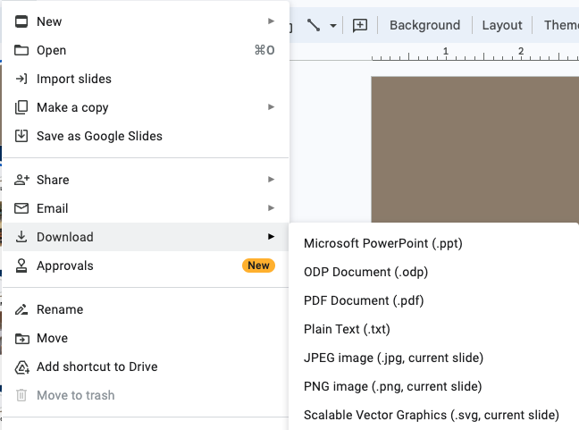The image size is (579, 430).
Task: Click the Download menu entry
Action: pyautogui.click(x=146, y=237)
